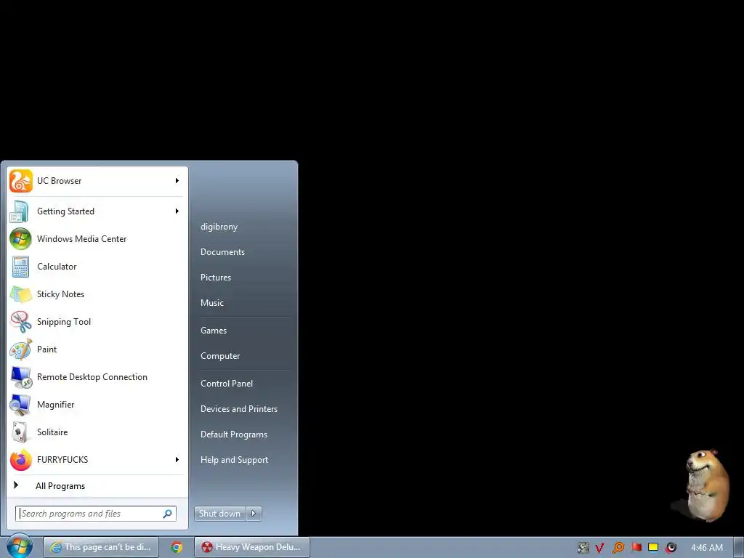Click the round black tray icon

(x=671, y=548)
